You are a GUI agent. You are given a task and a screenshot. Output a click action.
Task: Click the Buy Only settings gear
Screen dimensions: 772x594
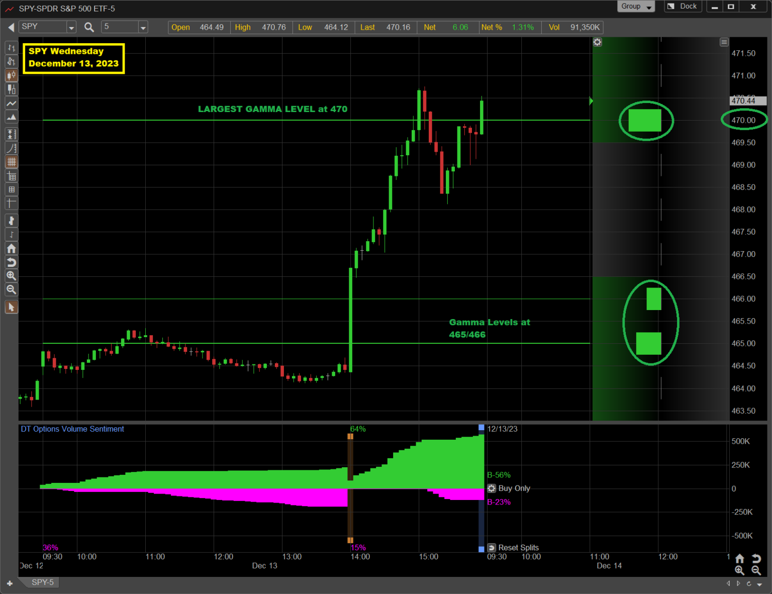coord(492,488)
